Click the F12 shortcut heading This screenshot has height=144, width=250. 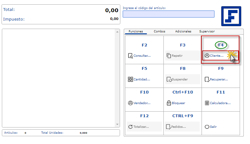click(x=144, y=116)
